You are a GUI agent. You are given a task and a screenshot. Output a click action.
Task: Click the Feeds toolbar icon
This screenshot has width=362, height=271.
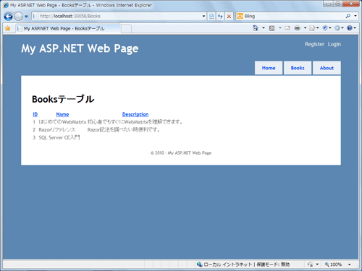[x=271, y=28]
